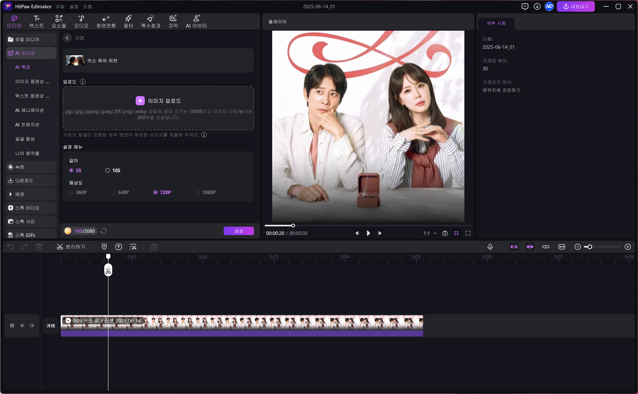
Task: Step to previous frame in player
Action: pos(357,233)
